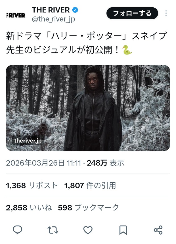Tap the フォローする follow button
The image size is (176, 244).
132,13
